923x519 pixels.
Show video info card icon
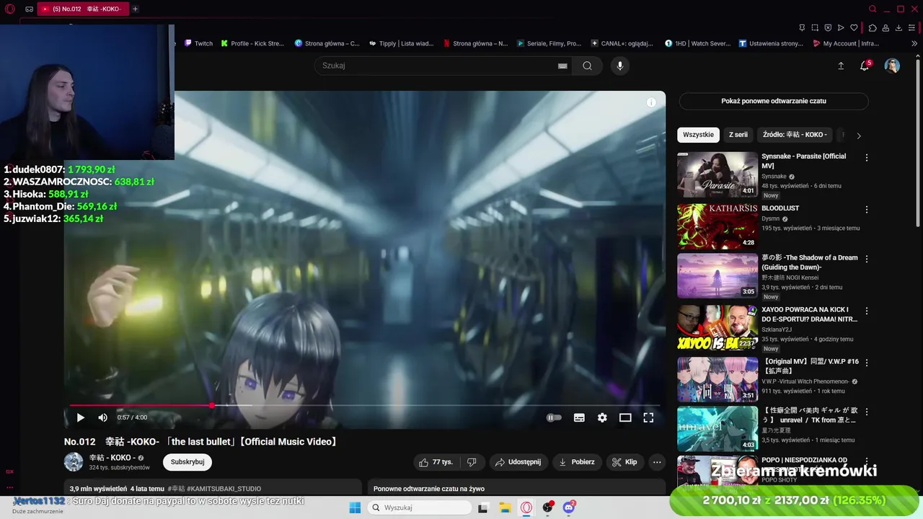(x=651, y=102)
